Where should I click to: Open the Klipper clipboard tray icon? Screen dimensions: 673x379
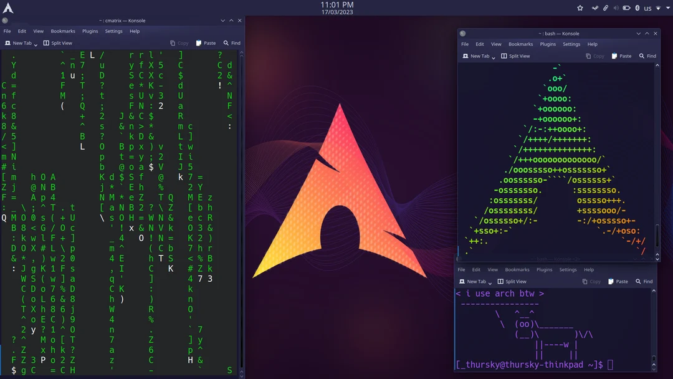606,8
